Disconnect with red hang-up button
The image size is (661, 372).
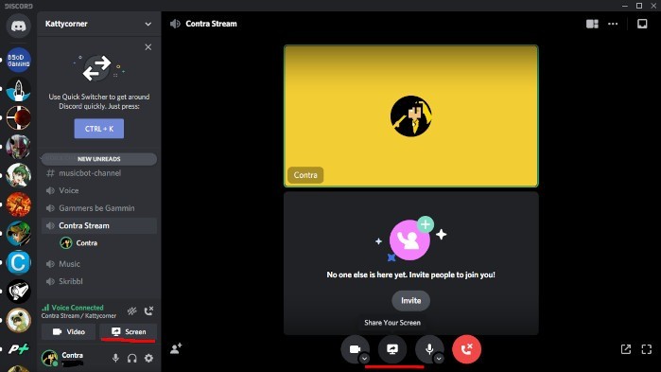(x=466, y=349)
